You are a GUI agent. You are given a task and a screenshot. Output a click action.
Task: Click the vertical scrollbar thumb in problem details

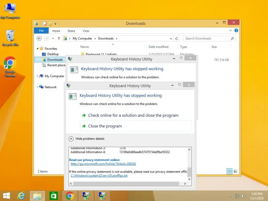tap(189, 172)
